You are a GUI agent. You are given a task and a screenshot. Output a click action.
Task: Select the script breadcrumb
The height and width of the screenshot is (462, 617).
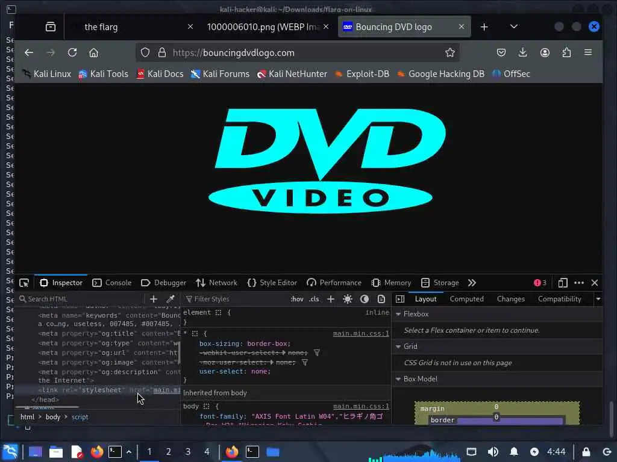(x=80, y=417)
